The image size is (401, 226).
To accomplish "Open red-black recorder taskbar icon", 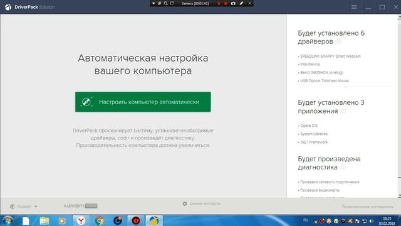I will click(136, 220).
